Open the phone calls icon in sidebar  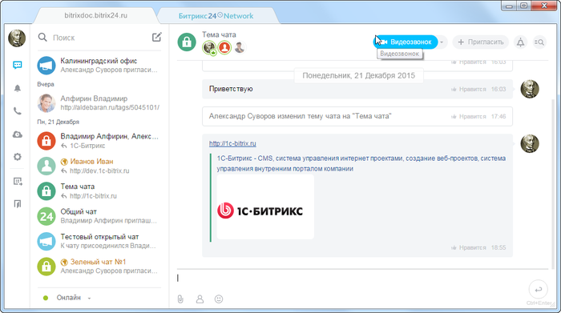[x=17, y=111]
